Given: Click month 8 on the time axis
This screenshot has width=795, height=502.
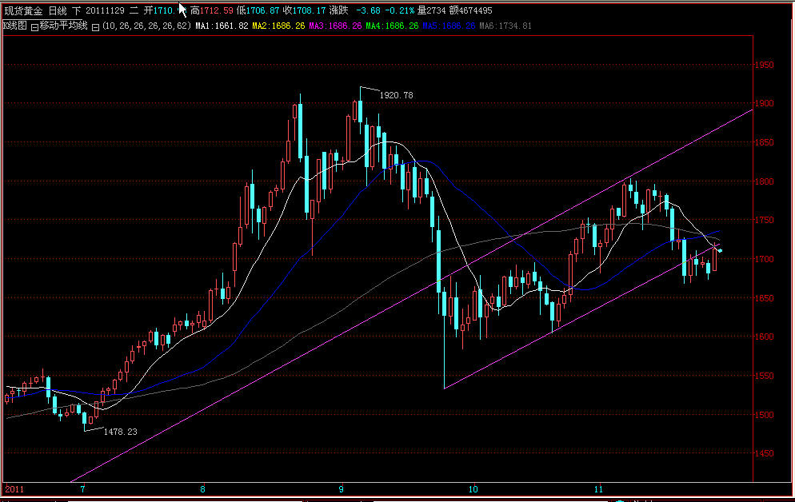Looking at the screenshot, I should (x=202, y=489).
